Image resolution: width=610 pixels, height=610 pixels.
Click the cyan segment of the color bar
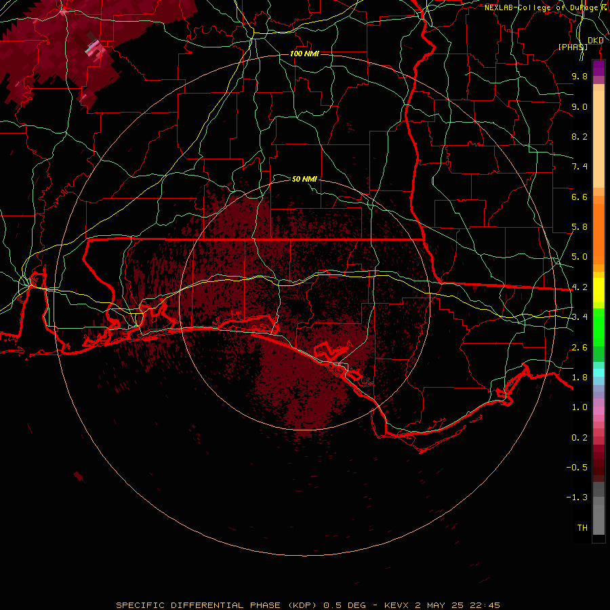pos(598,373)
